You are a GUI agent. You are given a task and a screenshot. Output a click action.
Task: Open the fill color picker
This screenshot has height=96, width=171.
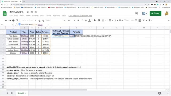95,20
